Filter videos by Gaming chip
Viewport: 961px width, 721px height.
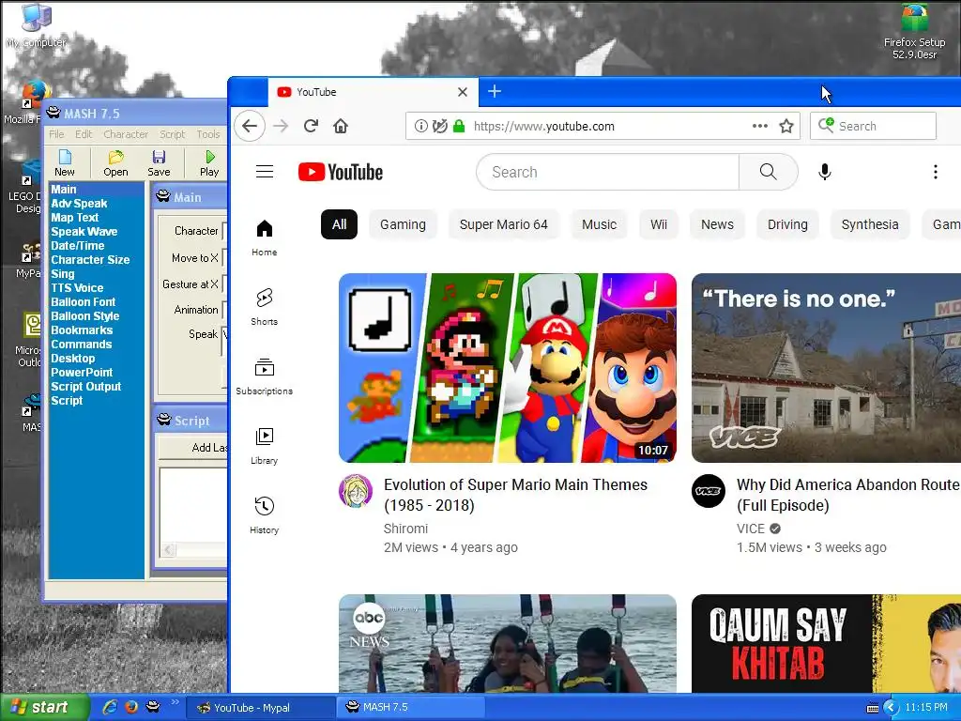point(403,224)
